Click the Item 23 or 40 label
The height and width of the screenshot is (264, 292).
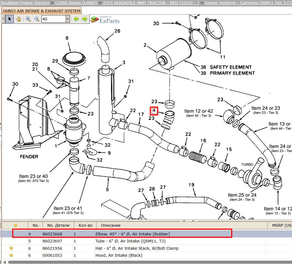(x=34, y=176)
